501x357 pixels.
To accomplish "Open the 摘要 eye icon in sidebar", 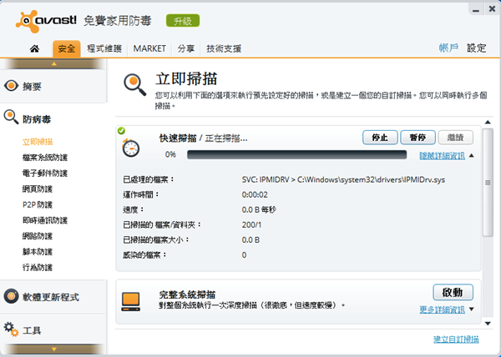I will click(11, 86).
